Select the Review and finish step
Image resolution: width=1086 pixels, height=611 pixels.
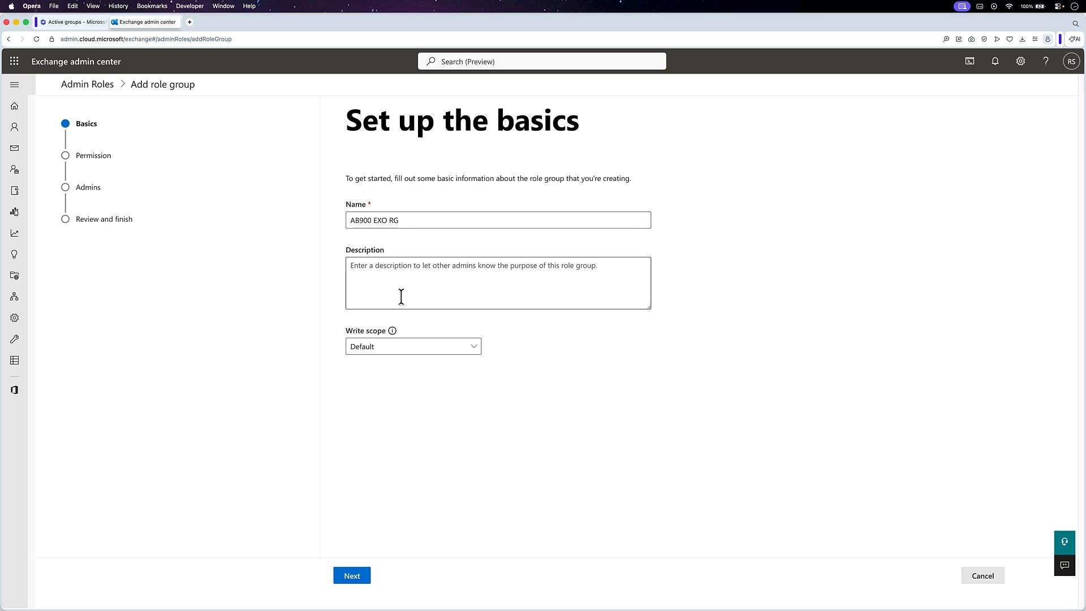(x=97, y=219)
